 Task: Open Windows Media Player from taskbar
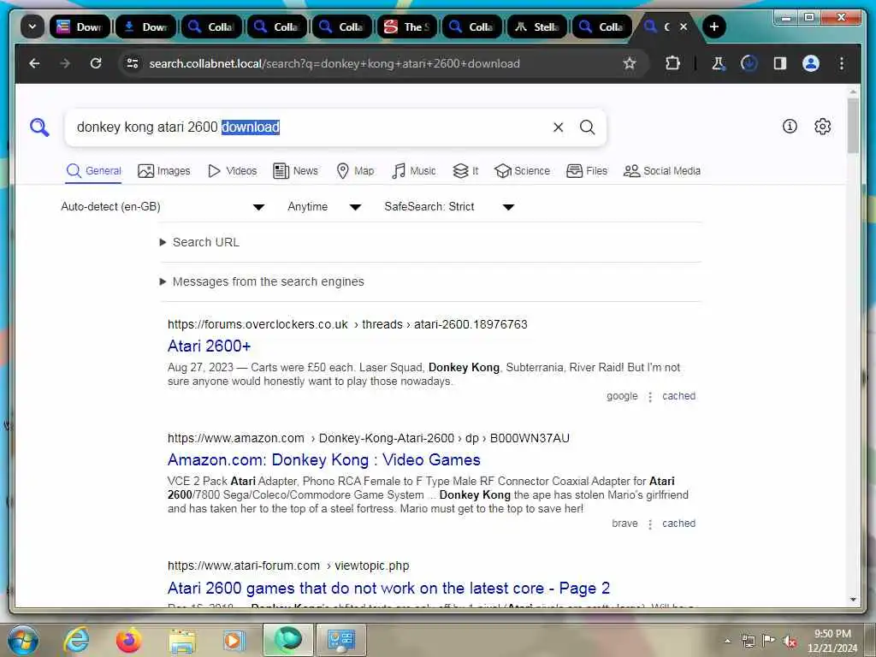click(x=234, y=640)
